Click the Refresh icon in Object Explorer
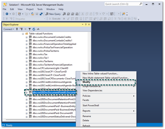165x129 pixels. pos(34,29)
